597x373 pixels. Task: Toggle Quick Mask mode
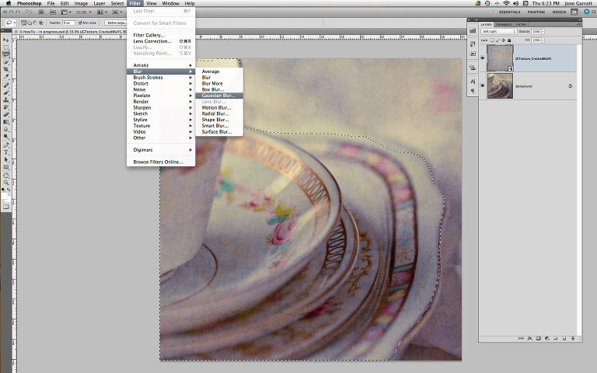pyautogui.click(x=6, y=207)
